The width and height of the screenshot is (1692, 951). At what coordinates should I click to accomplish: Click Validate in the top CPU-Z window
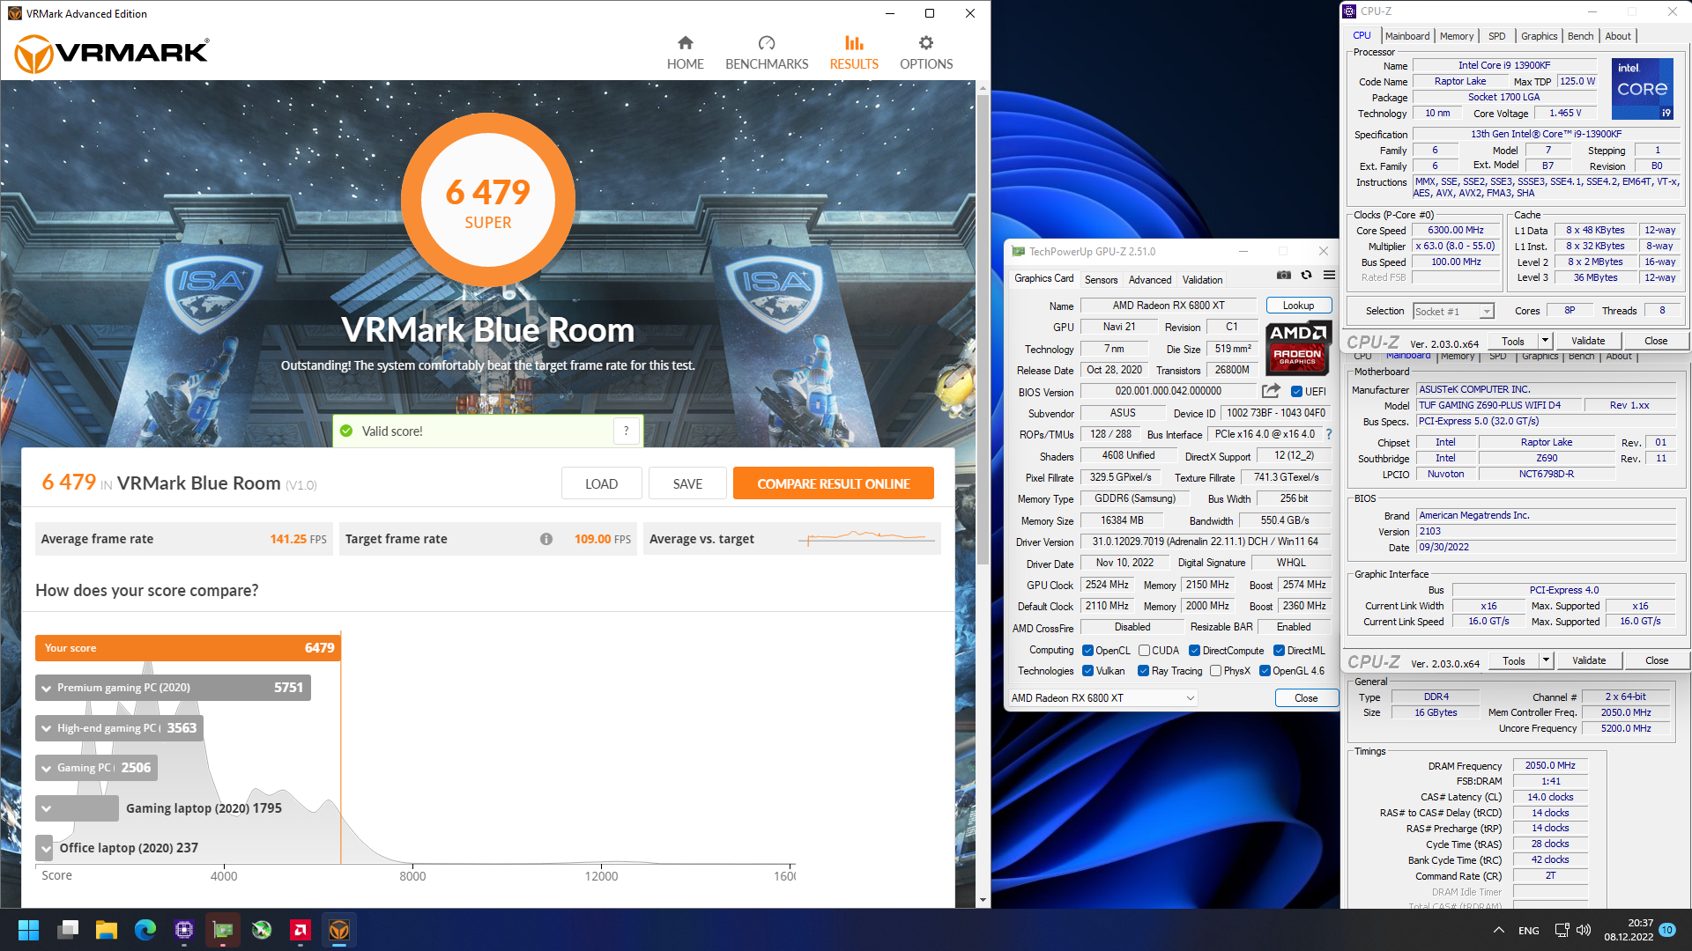pyautogui.click(x=1588, y=341)
